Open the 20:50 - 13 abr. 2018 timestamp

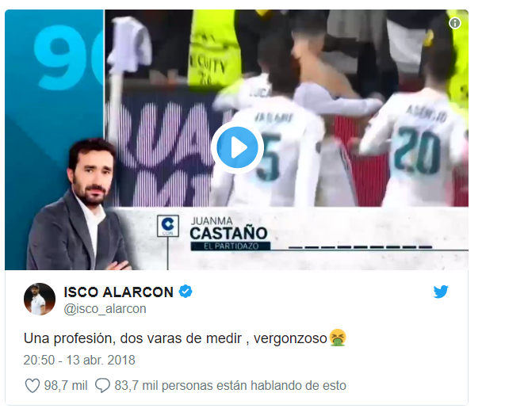(79, 360)
